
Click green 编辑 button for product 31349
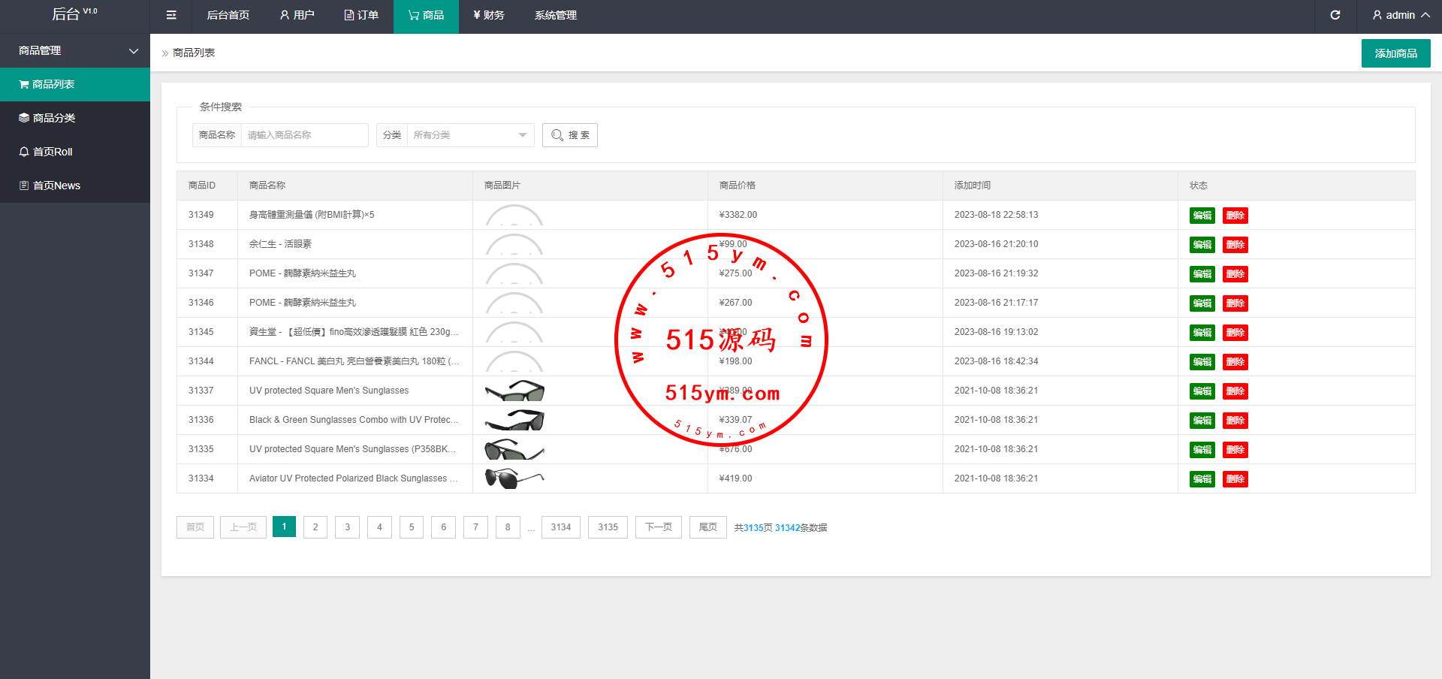point(1202,216)
